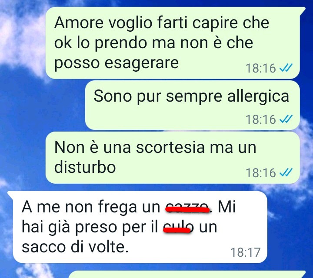Tap the read receipt ticks beside "Sono pur sempre allergica"

[286, 119]
